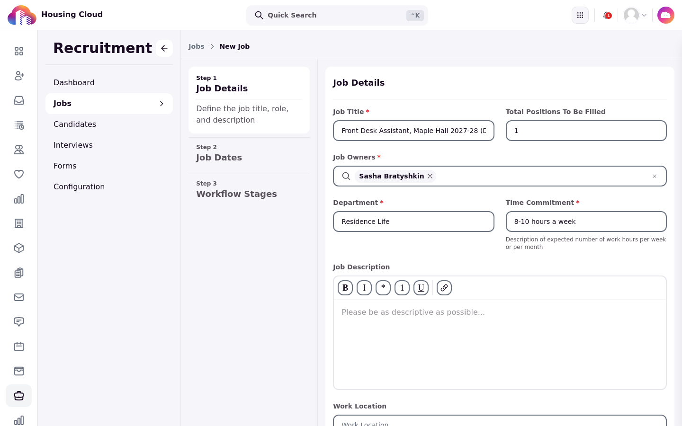Open the chat bubble icon in left rail
This screenshot has width=682, height=426.
click(19, 322)
